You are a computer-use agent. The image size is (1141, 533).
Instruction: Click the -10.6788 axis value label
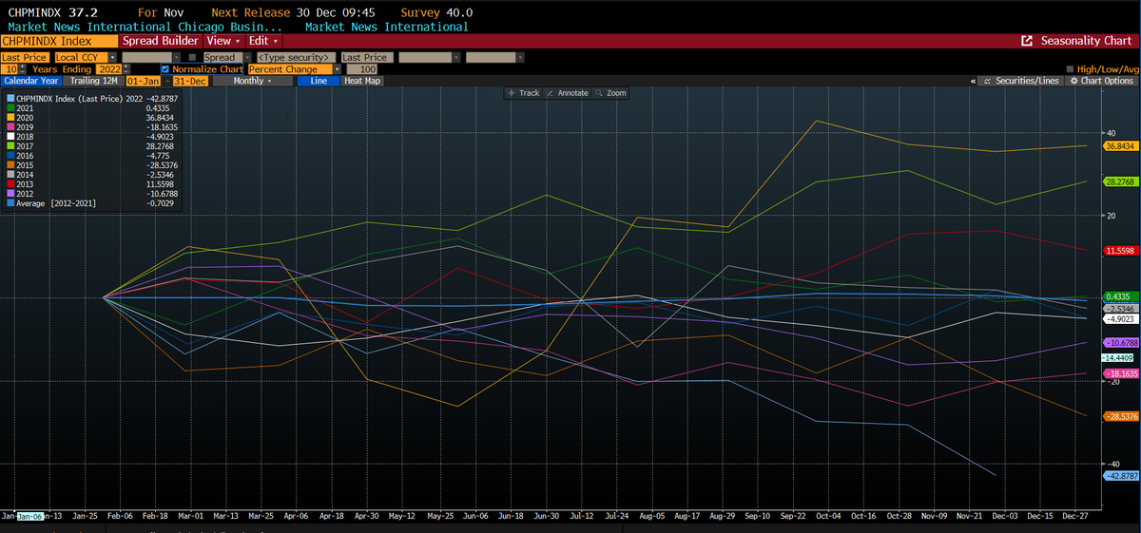click(1119, 342)
